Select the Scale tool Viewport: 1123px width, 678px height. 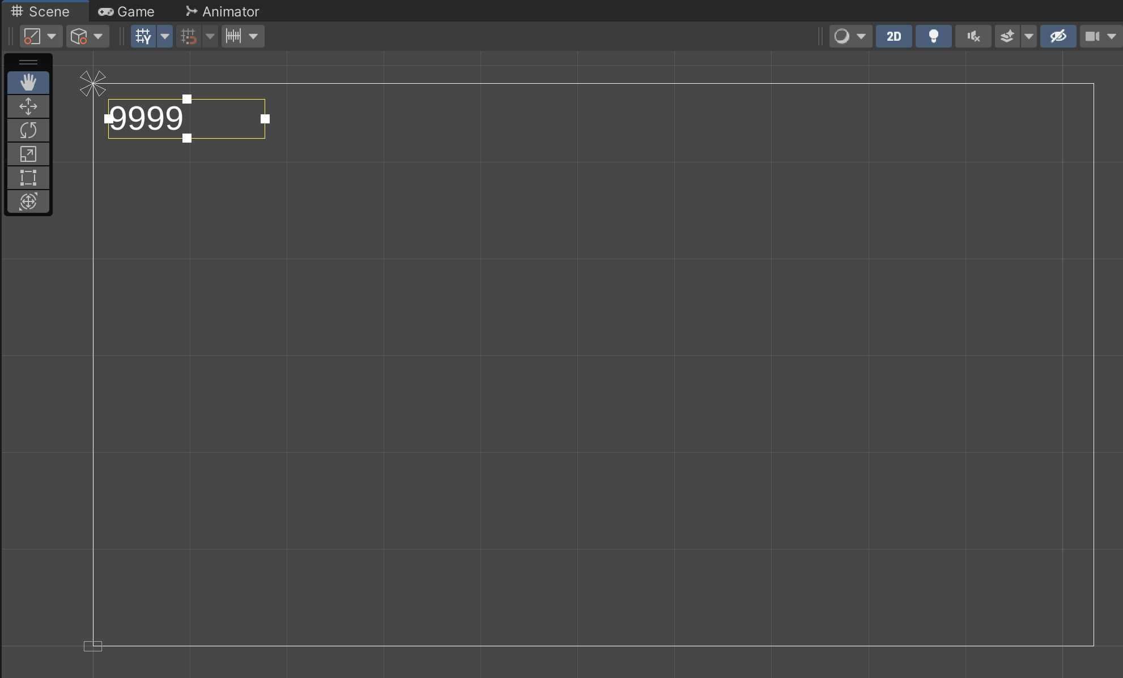click(28, 154)
